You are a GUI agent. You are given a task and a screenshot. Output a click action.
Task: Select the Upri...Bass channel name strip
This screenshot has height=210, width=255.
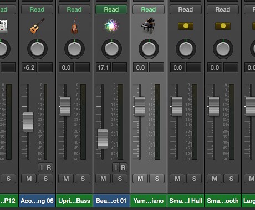74,201
